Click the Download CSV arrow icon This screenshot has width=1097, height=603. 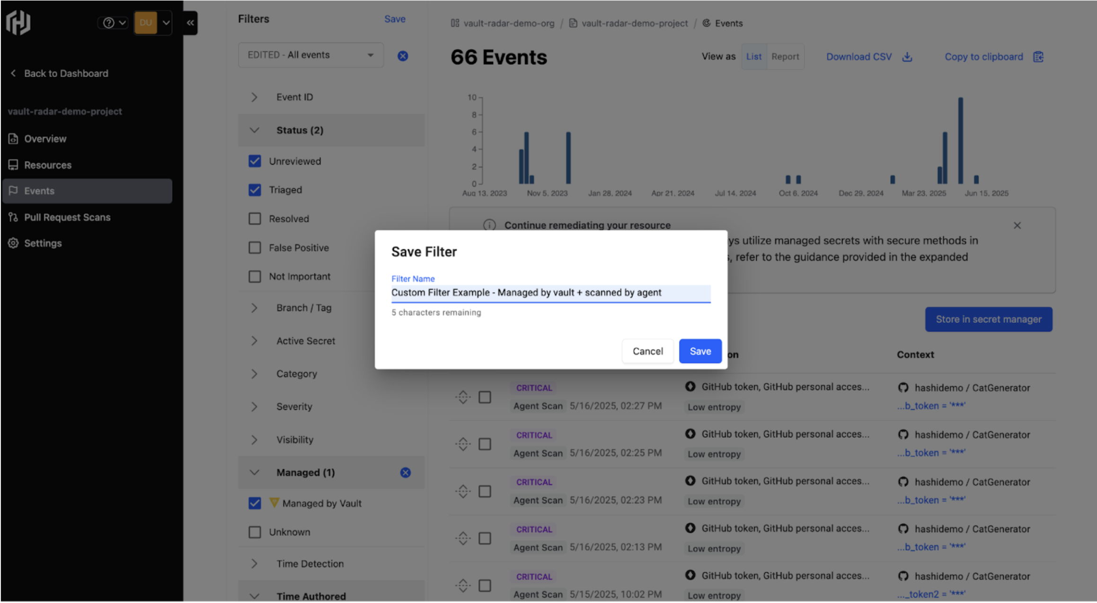(907, 57)
